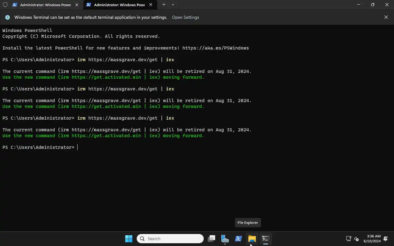Viewport: 394px width, 246px height.
Task: Open the clock showing 3:36 AM
Action: pyautogui.click(x=372, y=239)
